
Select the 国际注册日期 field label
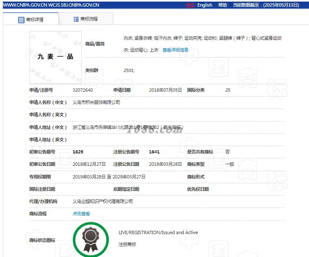pyautogui.click(x=42, y=189)
